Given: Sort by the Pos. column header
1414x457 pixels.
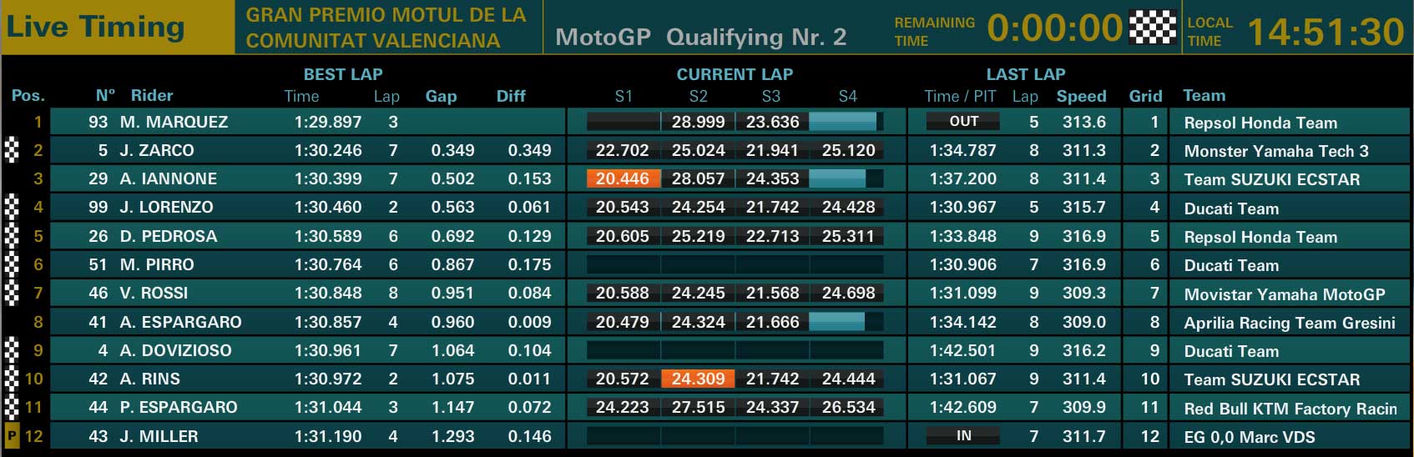Looking at the screenshot, I should point(28,96).
